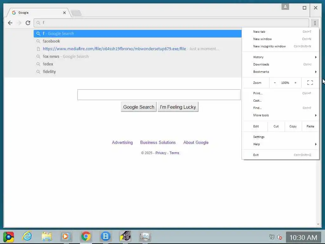Viewport: 325px width, 244px height.
Task: Click Cut in the Edit row
Action: click(276, 126)
